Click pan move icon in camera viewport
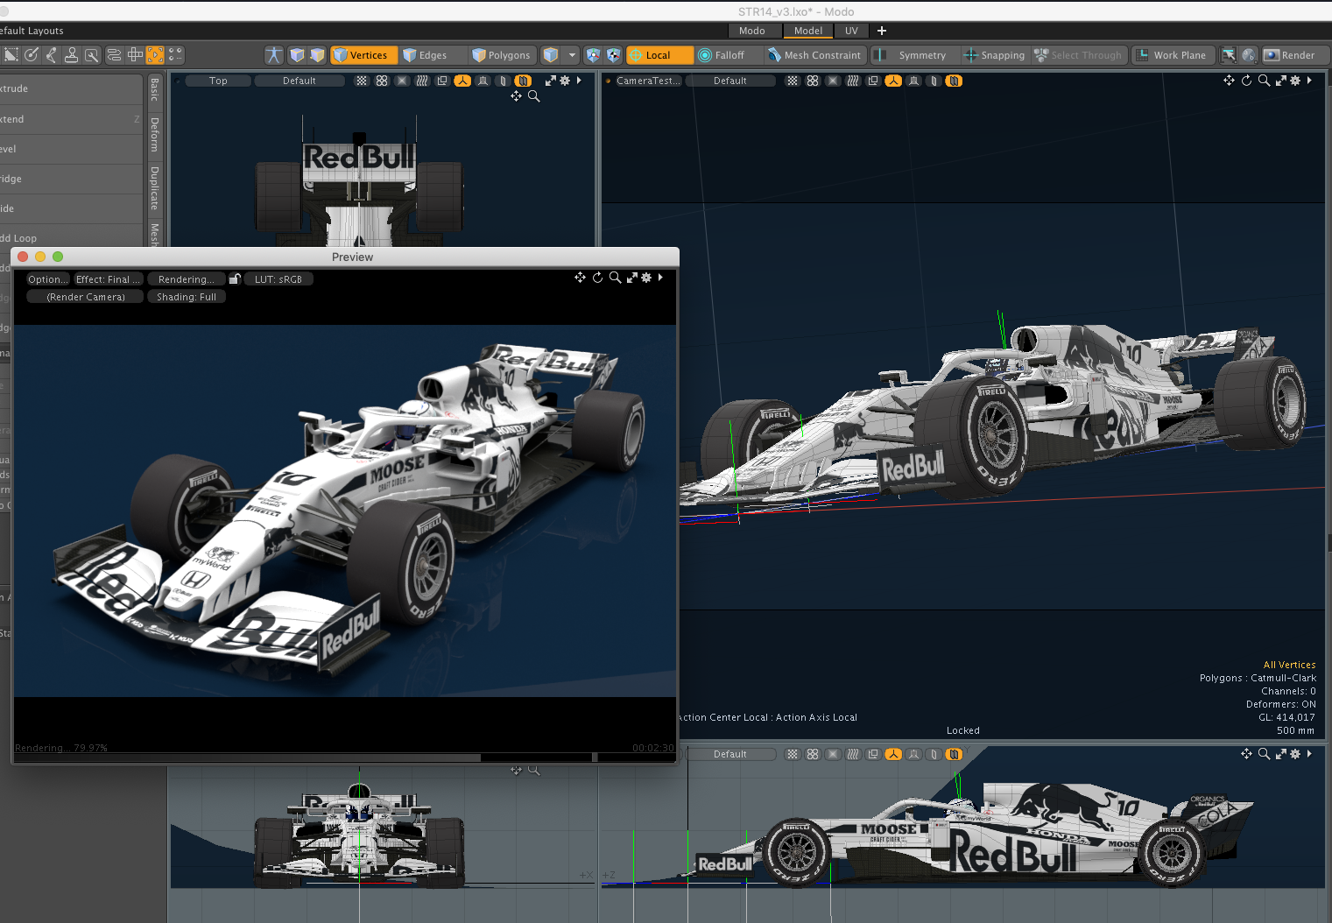1332x923 pixels. coord(1229,81)
